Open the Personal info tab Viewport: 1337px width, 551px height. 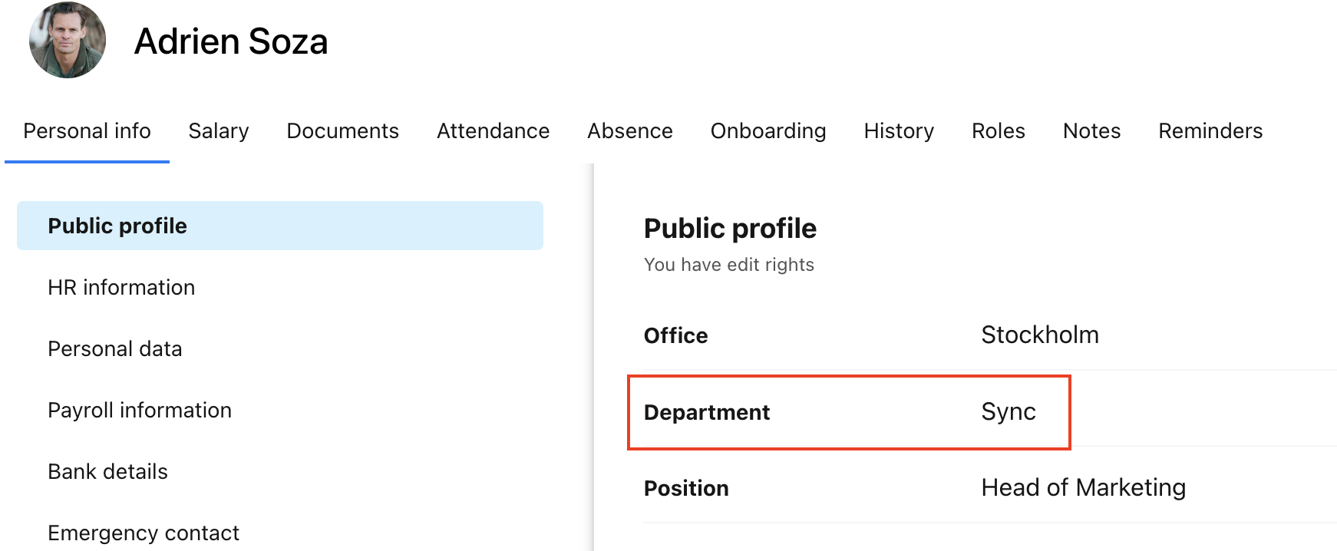tap(87, 131)
